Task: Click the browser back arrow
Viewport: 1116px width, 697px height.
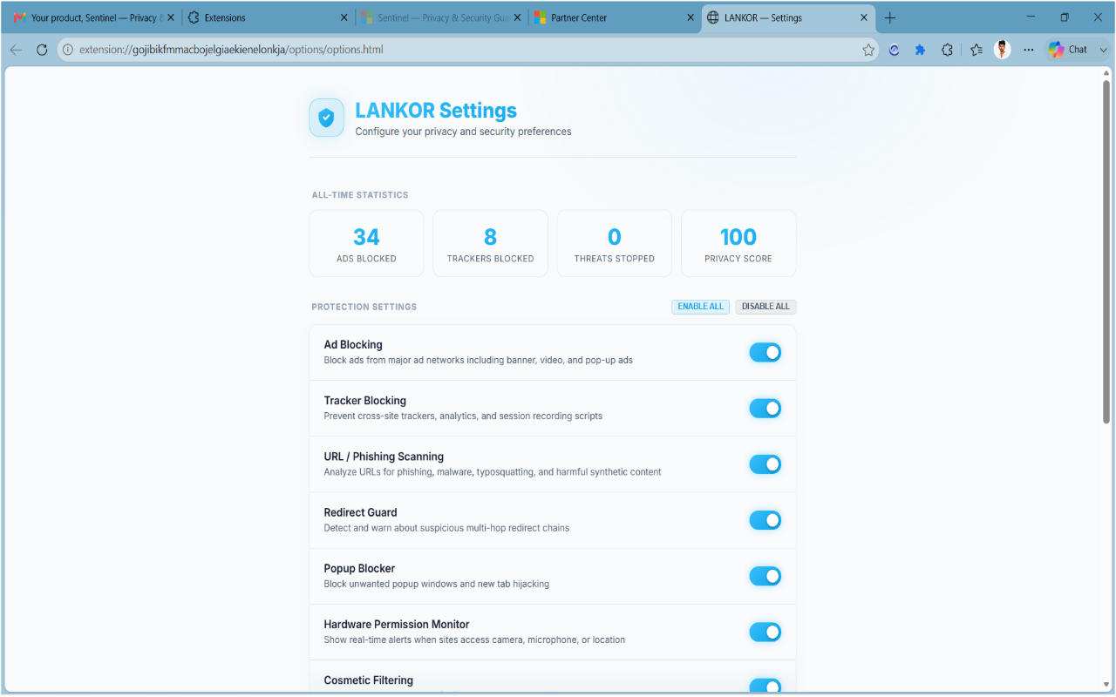Action: [16, 50]
